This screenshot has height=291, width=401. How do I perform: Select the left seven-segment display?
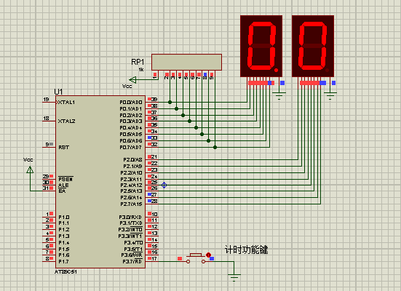[x=261, y=46]
